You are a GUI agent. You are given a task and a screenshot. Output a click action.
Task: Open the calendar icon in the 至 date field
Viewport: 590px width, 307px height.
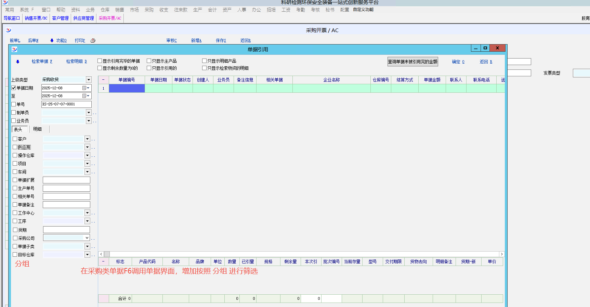pos(84,96)
